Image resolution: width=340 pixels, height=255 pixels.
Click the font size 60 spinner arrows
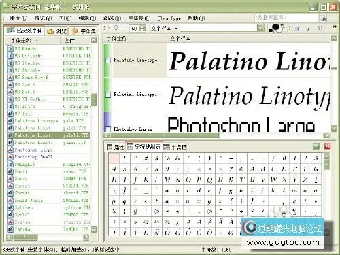coord(143,29)
